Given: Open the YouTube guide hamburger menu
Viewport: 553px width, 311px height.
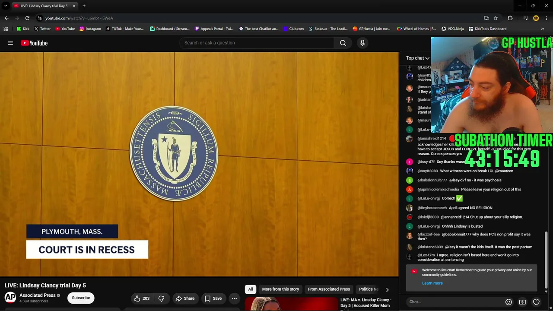Looking at the screenshot, I should [10, 43].
